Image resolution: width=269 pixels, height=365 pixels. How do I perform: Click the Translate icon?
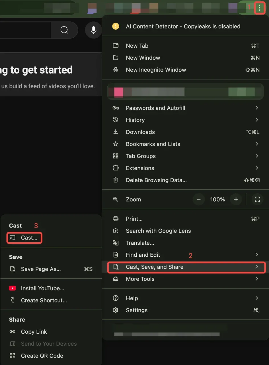[x=116, y=243]
